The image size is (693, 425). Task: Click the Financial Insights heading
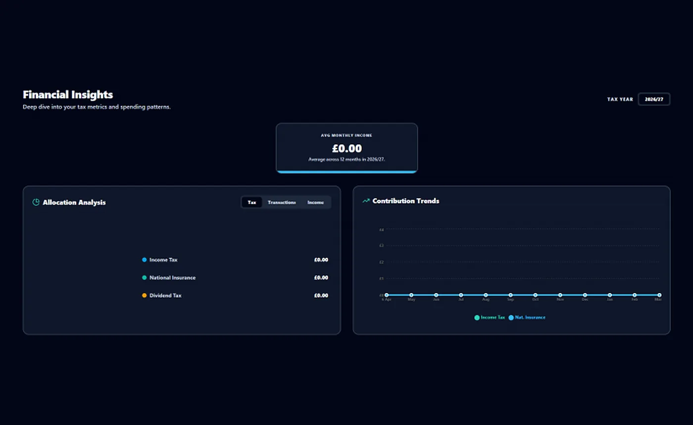click(x=68, y=94)
